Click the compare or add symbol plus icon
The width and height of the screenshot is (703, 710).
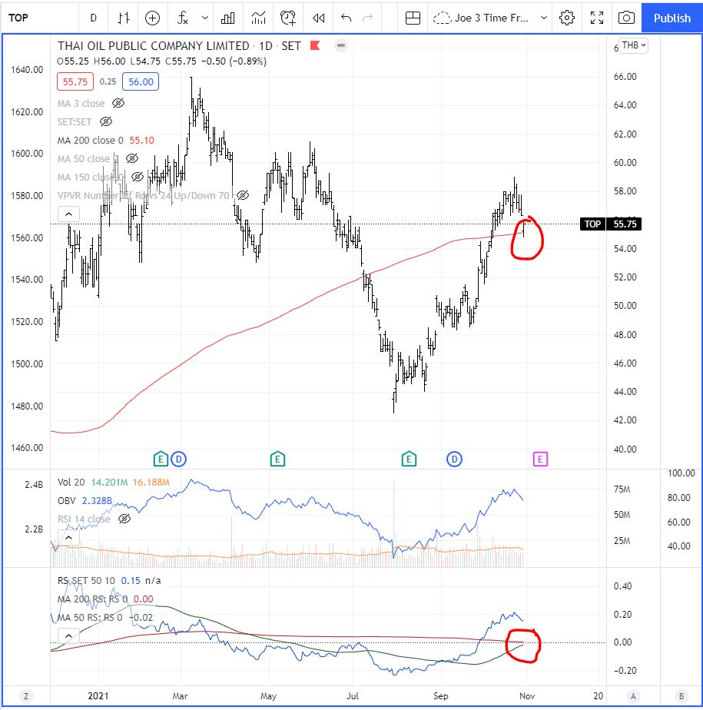(152, 18)
